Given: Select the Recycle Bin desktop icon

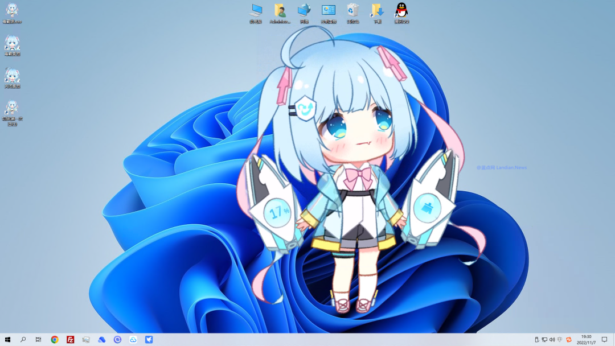Looking at the screenshot, I should (352, 13).
